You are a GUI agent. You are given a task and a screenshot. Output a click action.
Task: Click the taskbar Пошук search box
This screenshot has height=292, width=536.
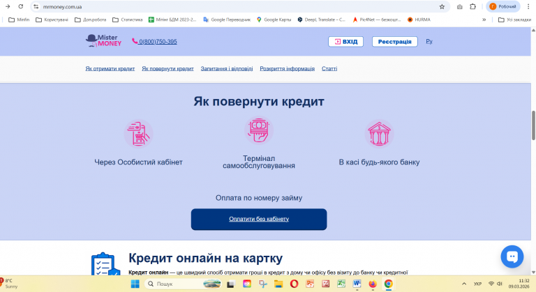click(184, 284)
